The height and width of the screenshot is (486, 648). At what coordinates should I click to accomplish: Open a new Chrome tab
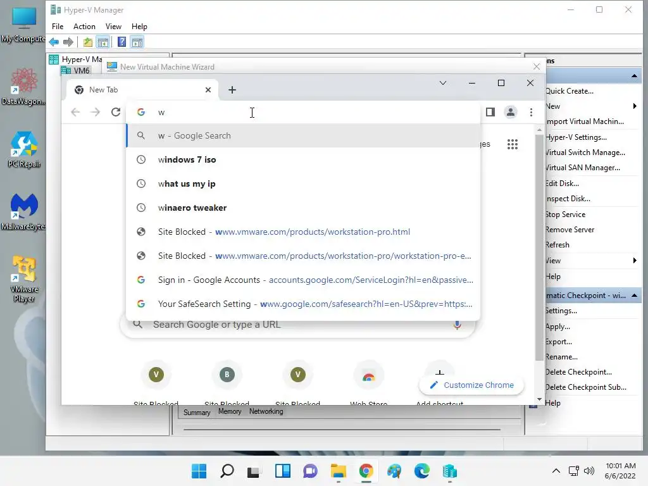[x=232, y=90]
